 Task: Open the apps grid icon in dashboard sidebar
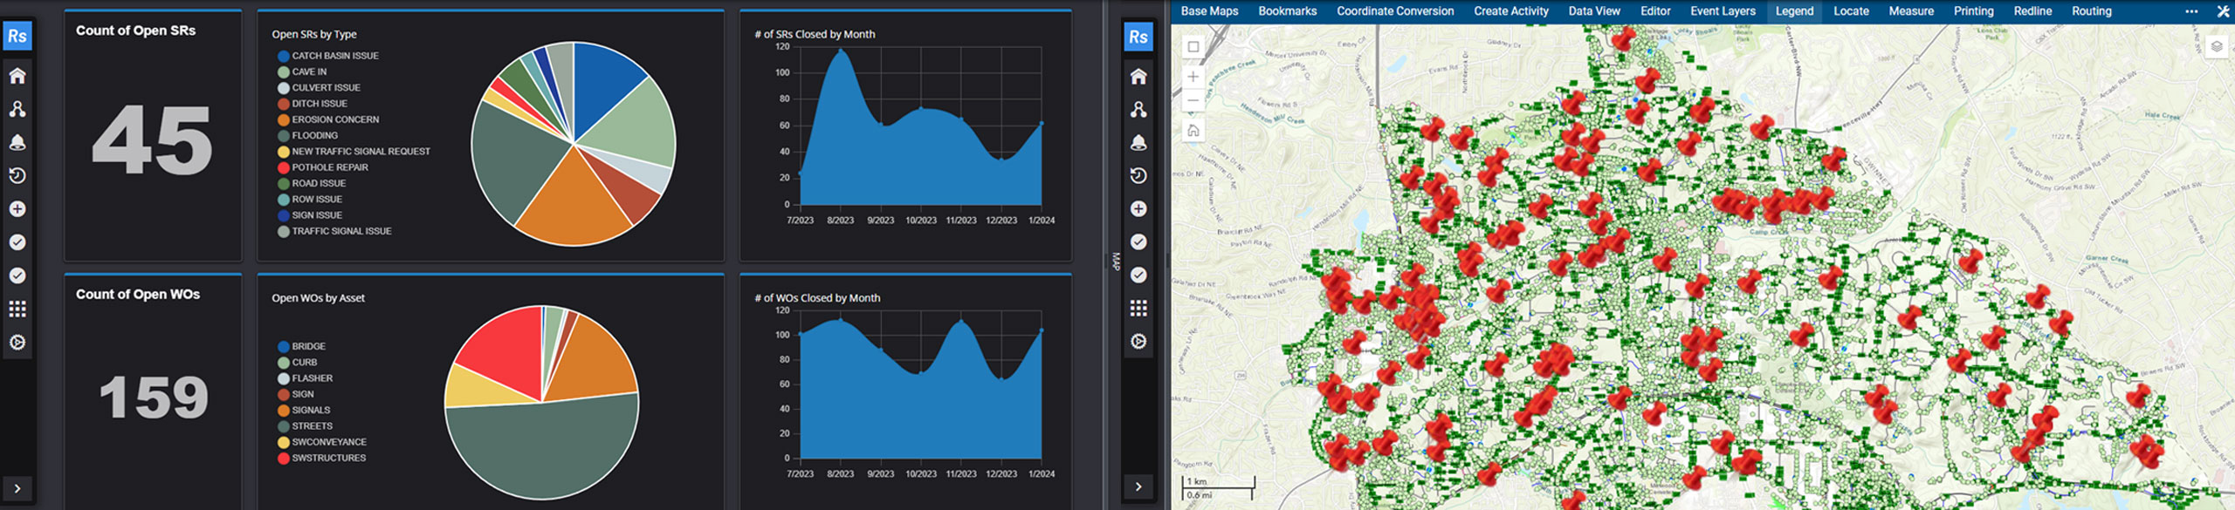click(x=17, y=309)
